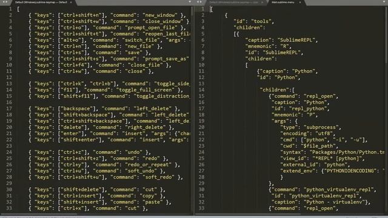This screenshot has width=388, height=218.
Task: Go back with left pane tab arrow
Action: click(x=4, y=2)
